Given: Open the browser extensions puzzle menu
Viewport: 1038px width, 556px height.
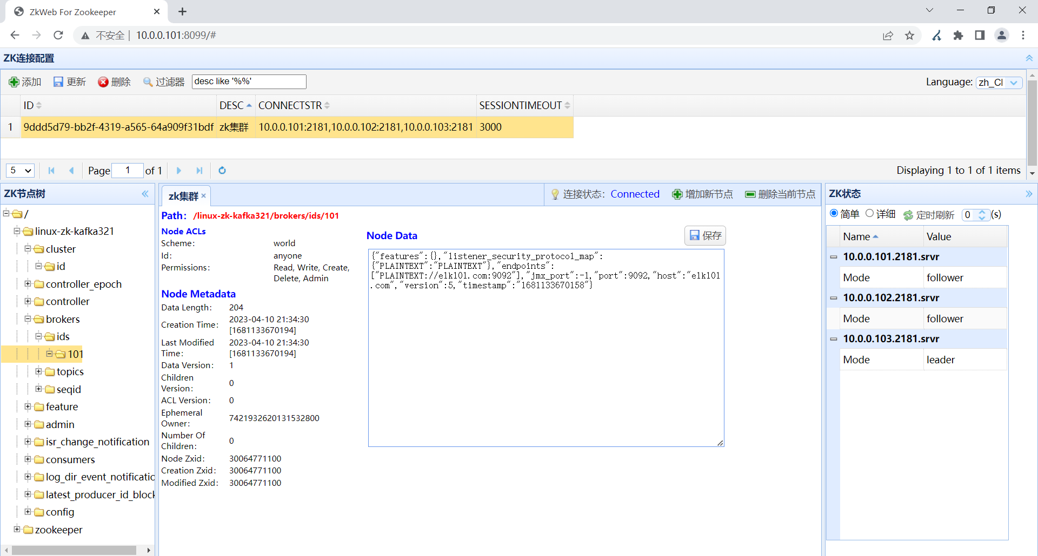Looking at the screenshot, I should point(959,35).
